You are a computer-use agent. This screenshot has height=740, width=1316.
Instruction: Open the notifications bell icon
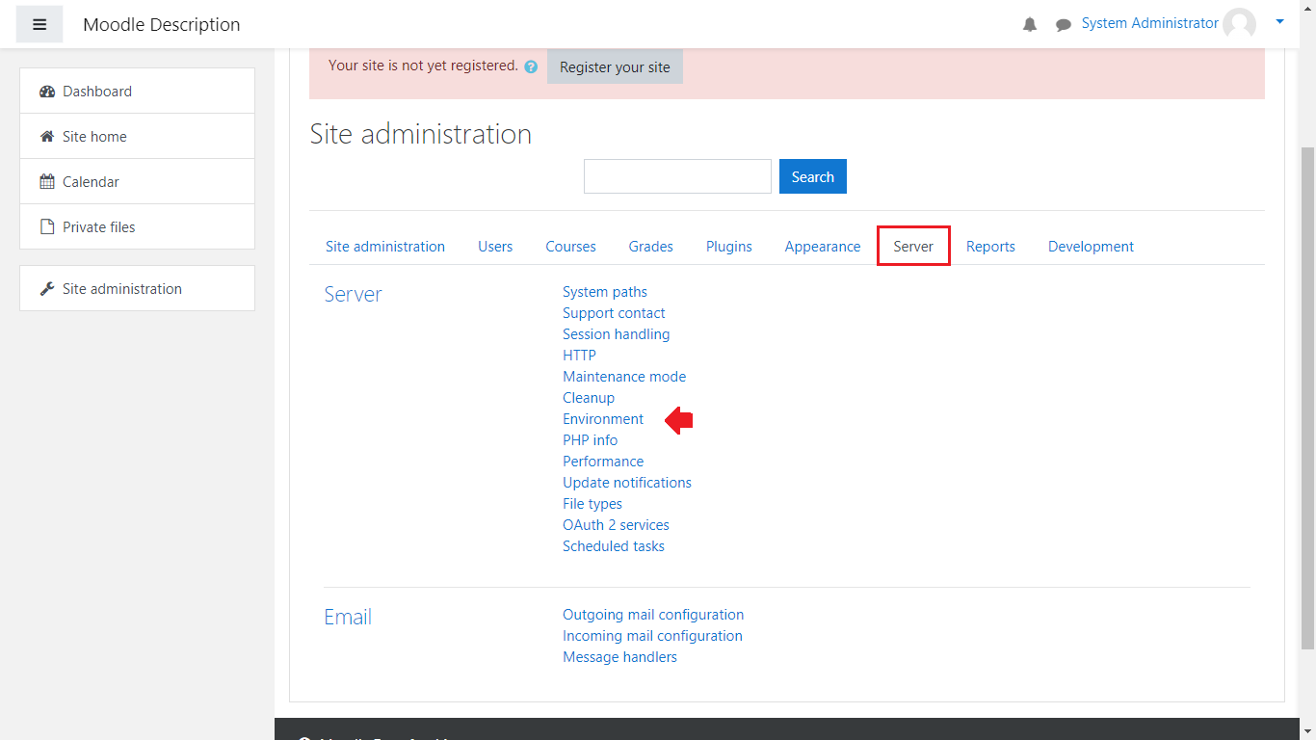coord(1030,25)
